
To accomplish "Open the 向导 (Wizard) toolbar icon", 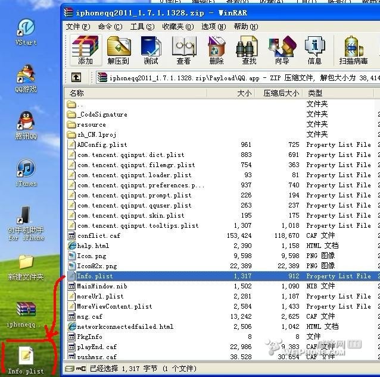I will 282,51.
